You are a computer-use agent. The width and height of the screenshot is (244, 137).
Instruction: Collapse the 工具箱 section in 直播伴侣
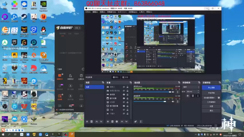click(x=83, y=69)
